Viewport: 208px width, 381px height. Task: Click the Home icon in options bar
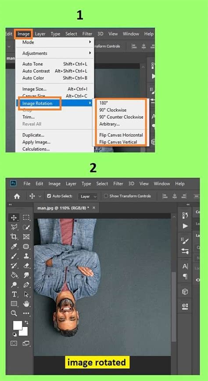[x=17, y=196]
